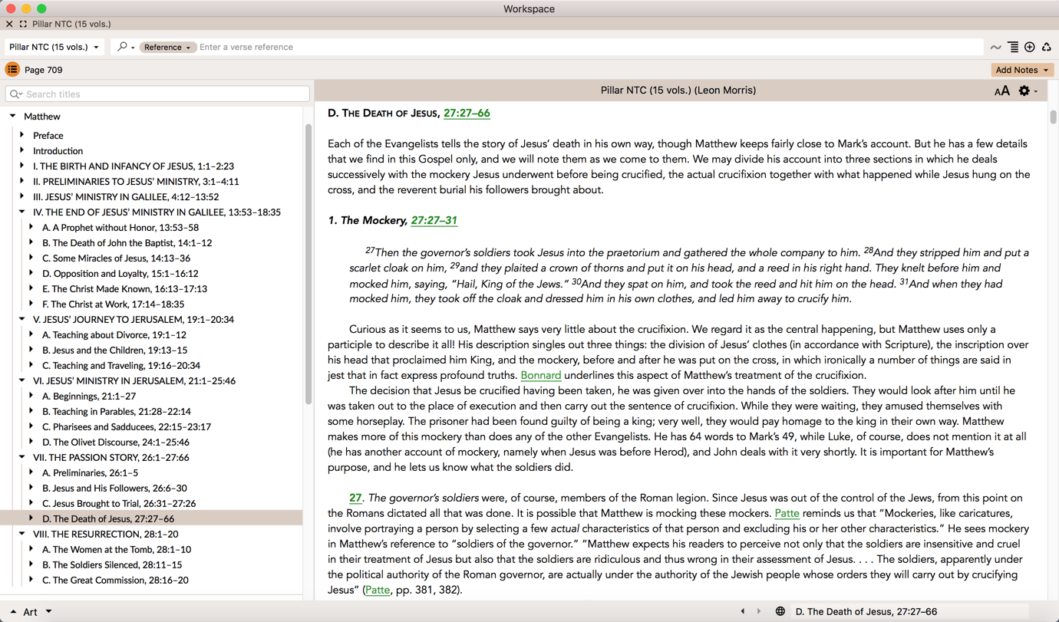Click the up triangle next to Art
This screenshot has width=1059, height=622.
tap(13, 612)
